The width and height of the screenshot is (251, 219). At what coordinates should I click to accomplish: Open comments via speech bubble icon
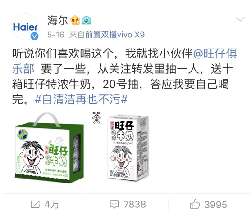tap(114, 204)
